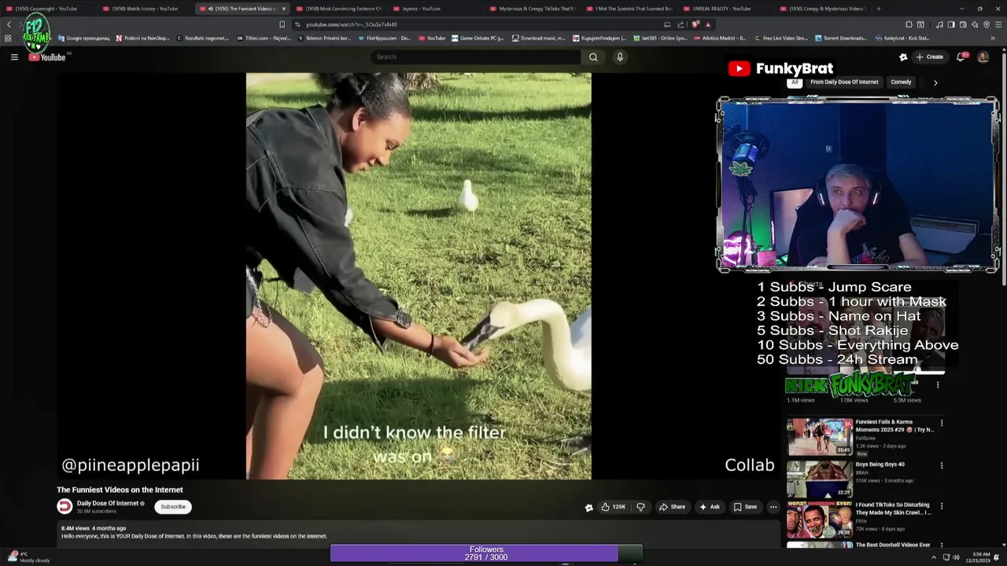Viewport: 1007px width, 566px height.
Task: Click the browser address bar URL
Action: click(351, 24)
